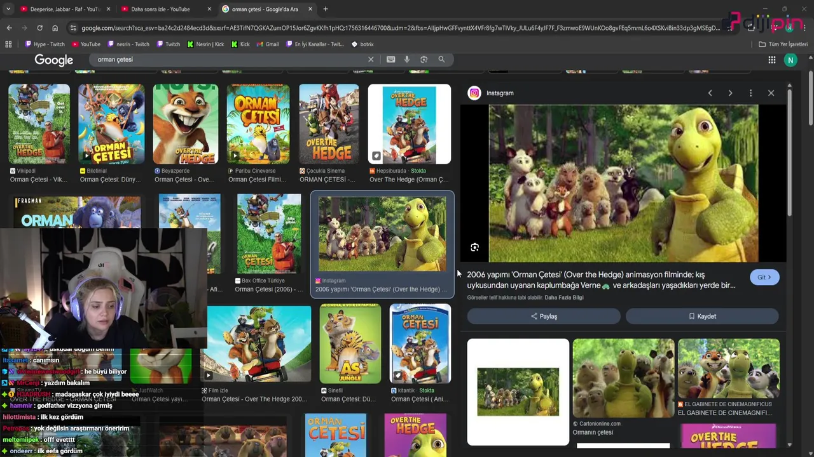Clear the search box with the X icon

[371, 59]
